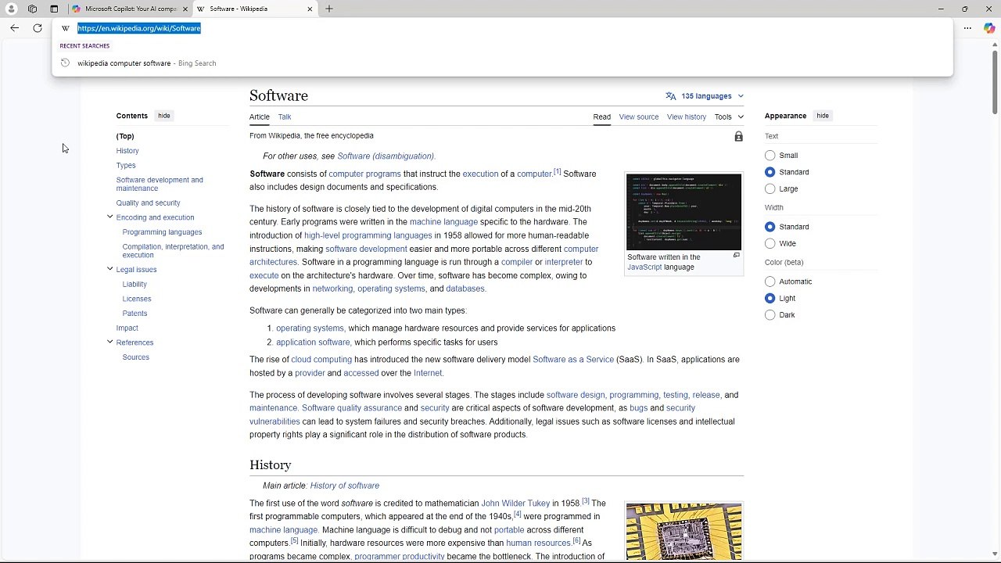Viewport: 1001px width, 563px height.
Task: Open a new tab with the plus button
Action: point(329,9)
